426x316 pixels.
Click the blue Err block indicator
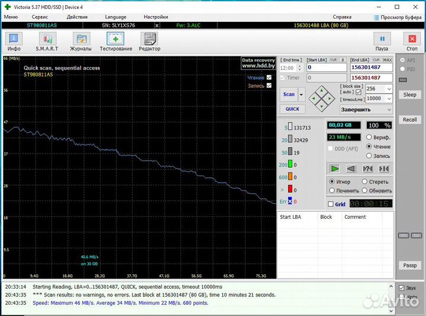(290, 201)
